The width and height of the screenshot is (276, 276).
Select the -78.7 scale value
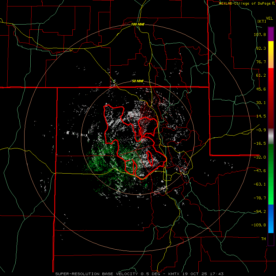[260, 198]
